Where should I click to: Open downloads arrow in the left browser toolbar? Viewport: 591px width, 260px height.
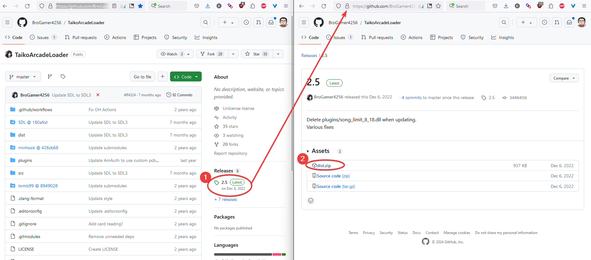pos(208,6)
